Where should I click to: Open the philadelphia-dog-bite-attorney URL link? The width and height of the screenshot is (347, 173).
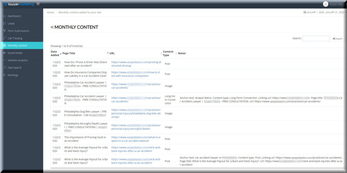tap(136, 113)
